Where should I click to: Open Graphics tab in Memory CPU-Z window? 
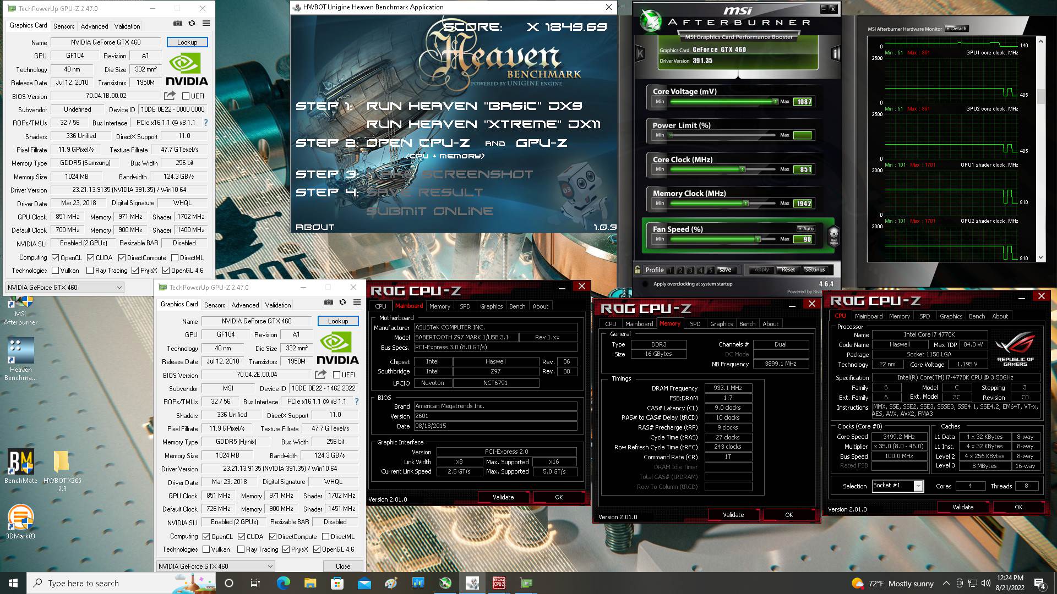(722, 324)
